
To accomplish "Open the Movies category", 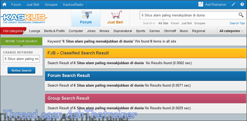I will (105, 31).
